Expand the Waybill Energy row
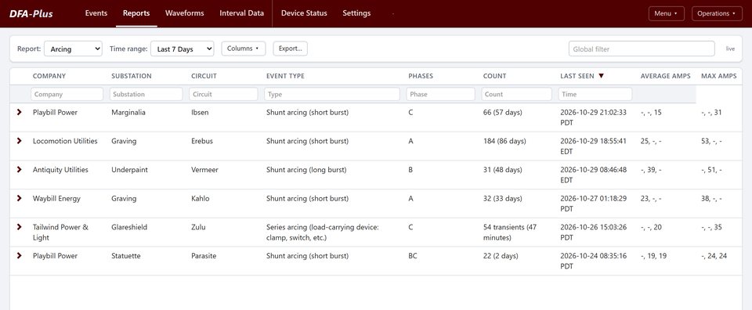The image size is (752, 310). [x=19, y=198]
